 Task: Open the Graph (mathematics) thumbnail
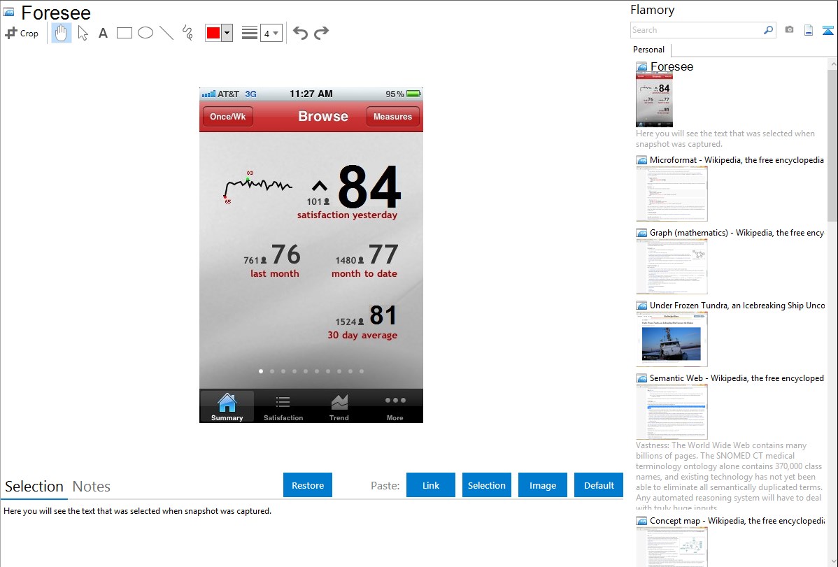672,266
